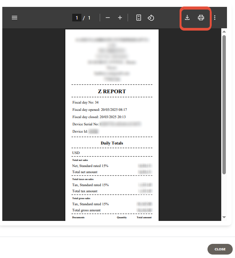The width and height of the screenshot is (235, 258).
Task: Click the page number field showing 1
Action: pos(77,18)
